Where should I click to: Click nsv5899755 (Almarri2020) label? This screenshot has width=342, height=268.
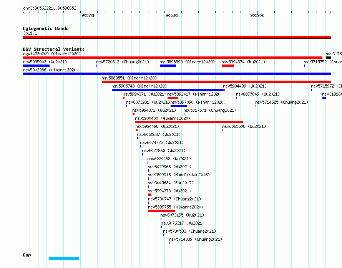click(176, 207)
